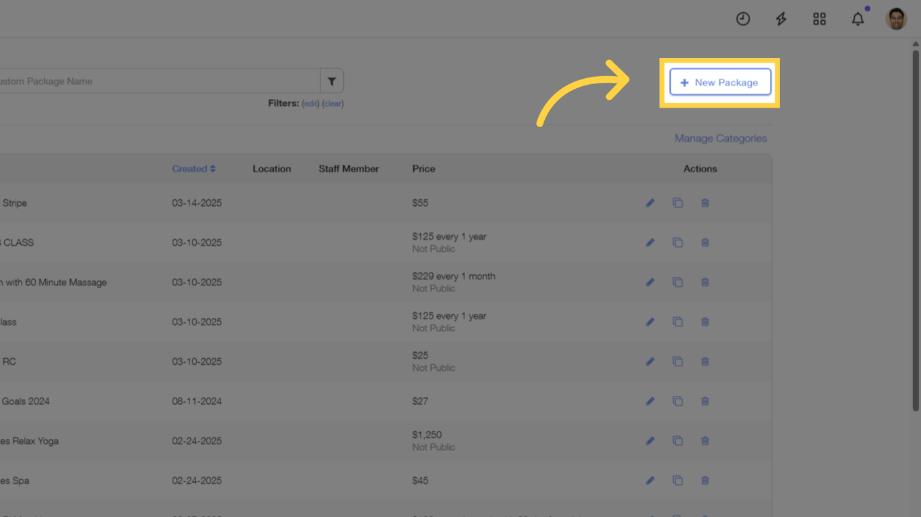Image resolution: width=921 pixels, height=517 pixels.
Task: Open the apps grid launcher
Action: tap(819, 19)
